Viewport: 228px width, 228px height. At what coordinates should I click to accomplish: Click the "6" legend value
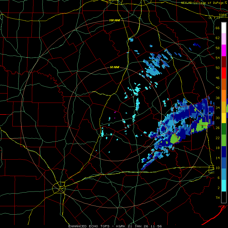tap(219, 178)
